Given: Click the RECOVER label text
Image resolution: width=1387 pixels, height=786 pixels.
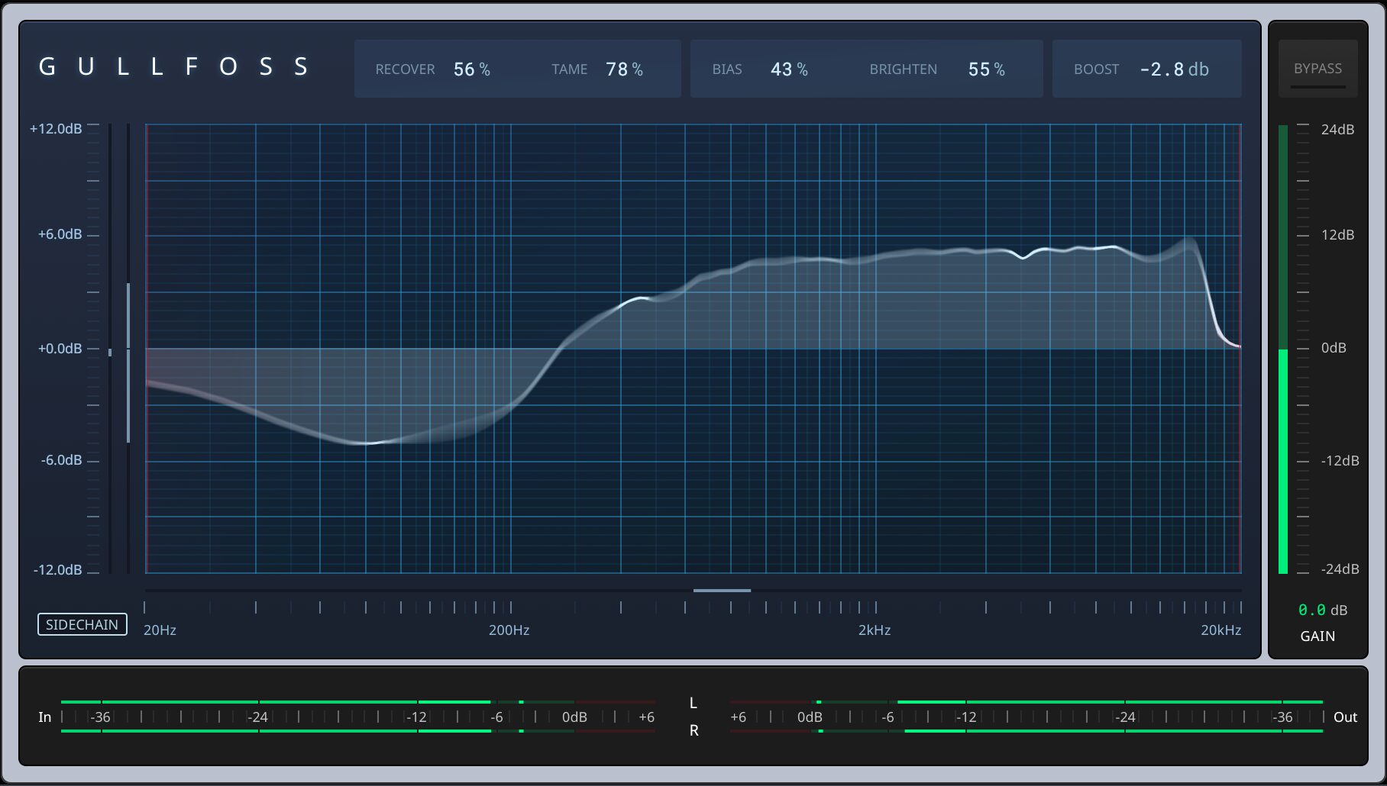Looking at the screenshot, I should 405,69.
